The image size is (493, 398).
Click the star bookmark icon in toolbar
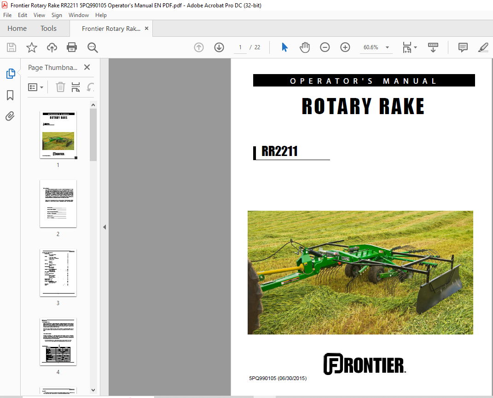(31, 47)
